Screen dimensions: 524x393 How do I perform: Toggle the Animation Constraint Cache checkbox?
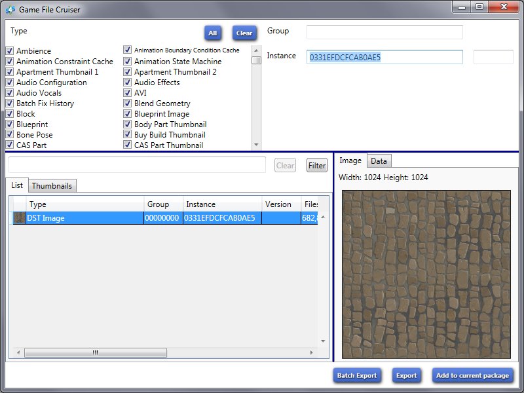tap(10, 62)
